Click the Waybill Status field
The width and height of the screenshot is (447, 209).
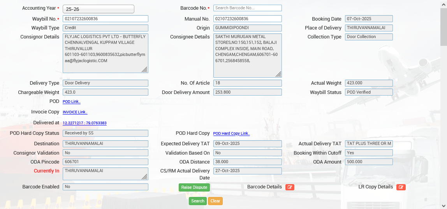click(x=369, y=92)
